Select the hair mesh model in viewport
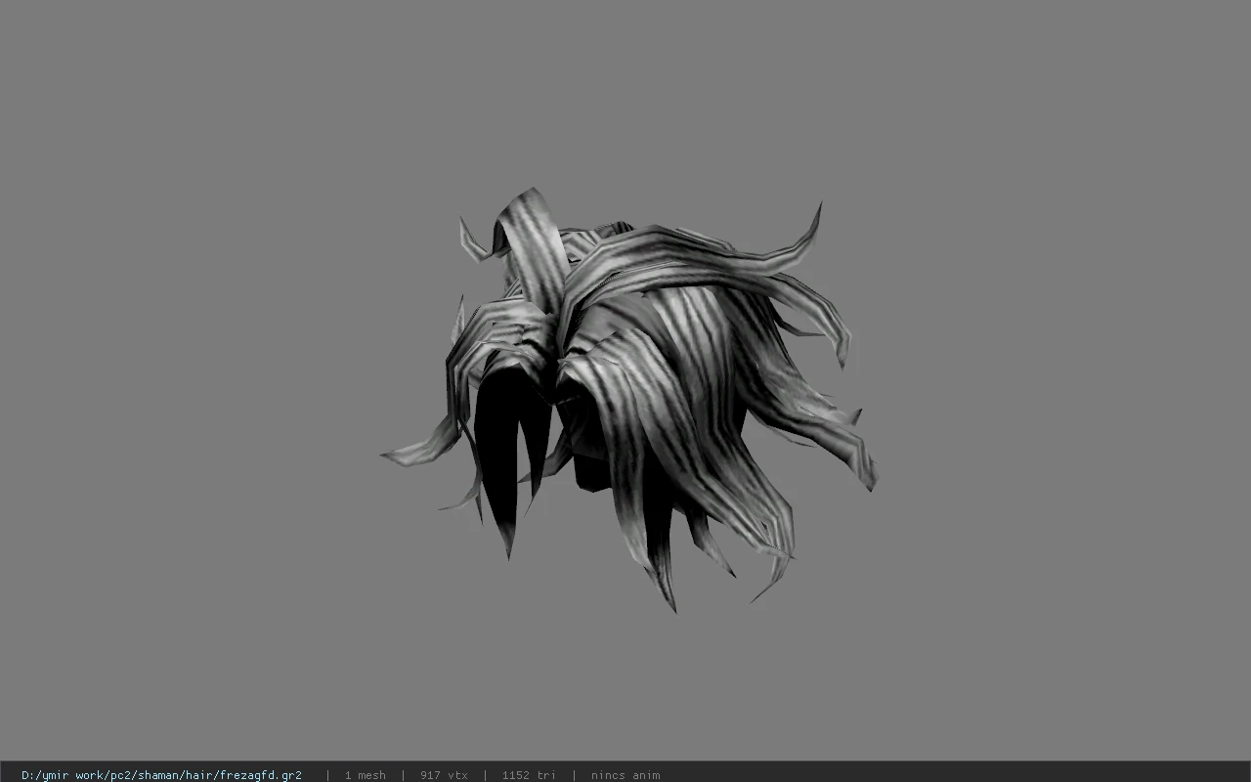Screen dimensions: 1251x782 coord(629,400)
